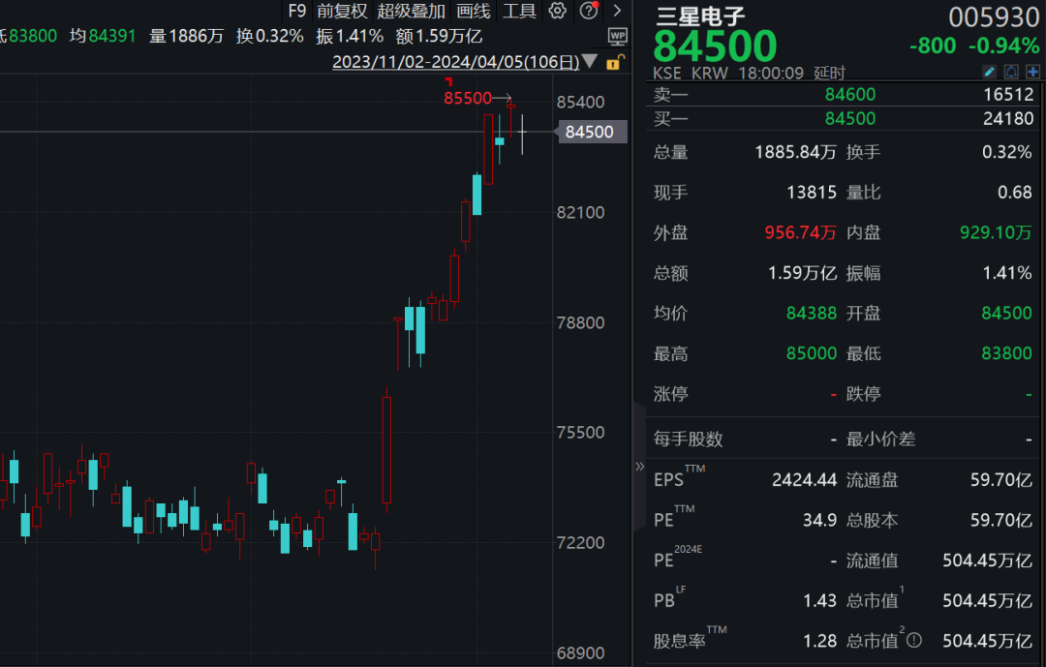
Task: Open the date range dropdown triangle
Action: 590,62
